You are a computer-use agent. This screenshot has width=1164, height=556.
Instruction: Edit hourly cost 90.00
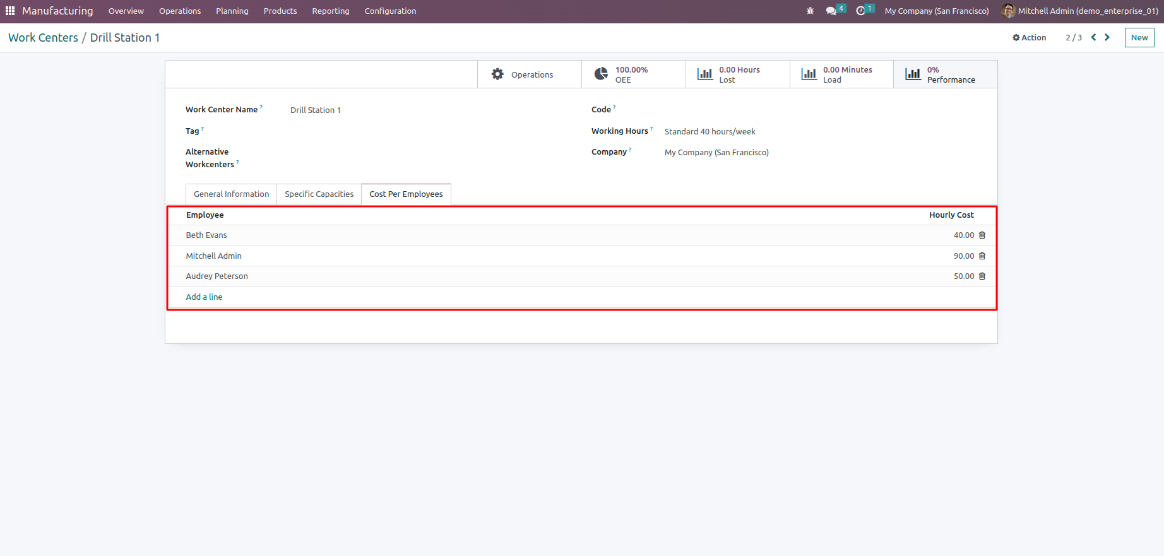click(964, 256)
